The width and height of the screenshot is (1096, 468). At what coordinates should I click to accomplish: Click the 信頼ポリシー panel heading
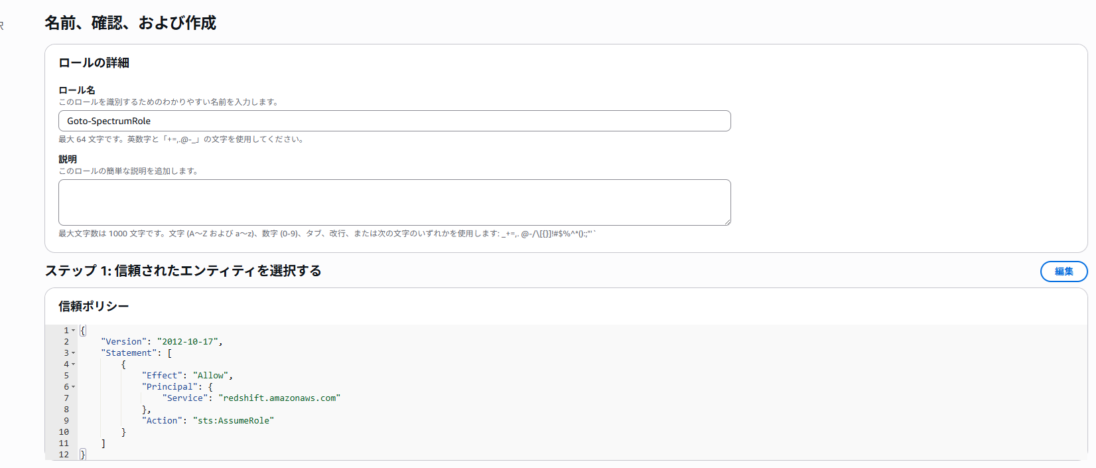(94, 306)
